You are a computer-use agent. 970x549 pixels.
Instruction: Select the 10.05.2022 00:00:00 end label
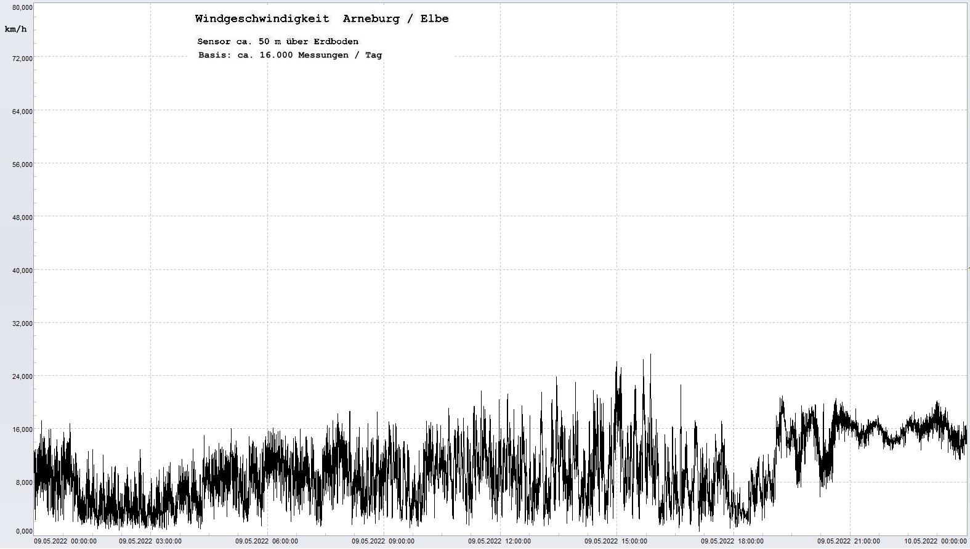click(936, 542)
